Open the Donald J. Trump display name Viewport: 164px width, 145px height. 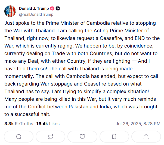(x=34, y=8)
